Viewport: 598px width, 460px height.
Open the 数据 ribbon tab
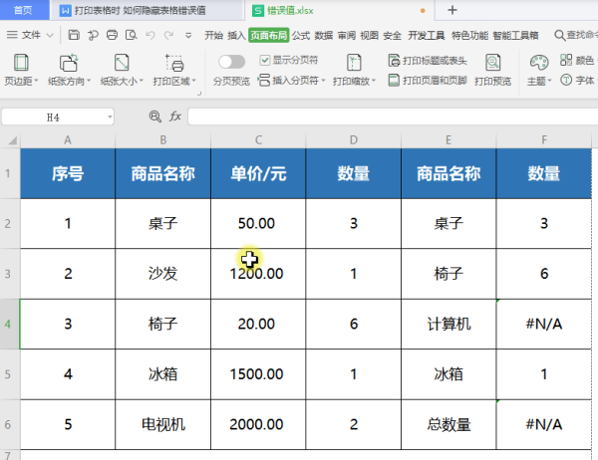pos(324,34)
